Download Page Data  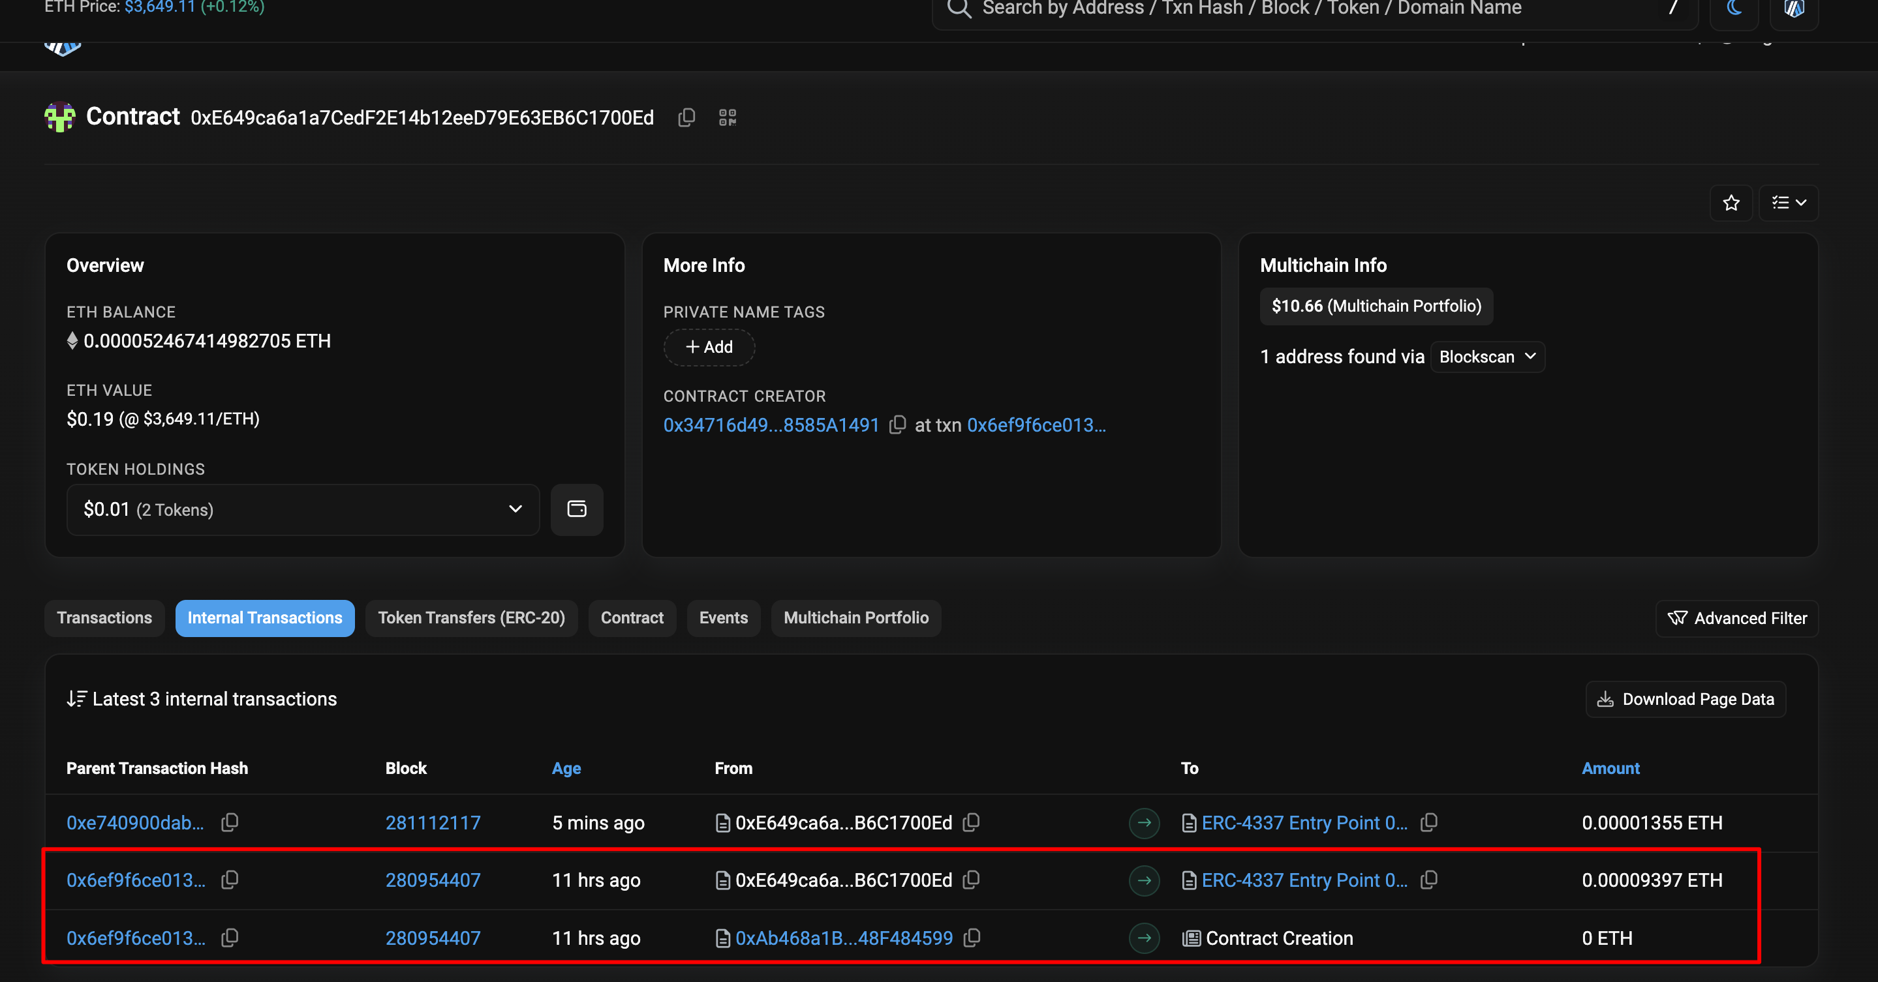click(x=1685, y=700)
